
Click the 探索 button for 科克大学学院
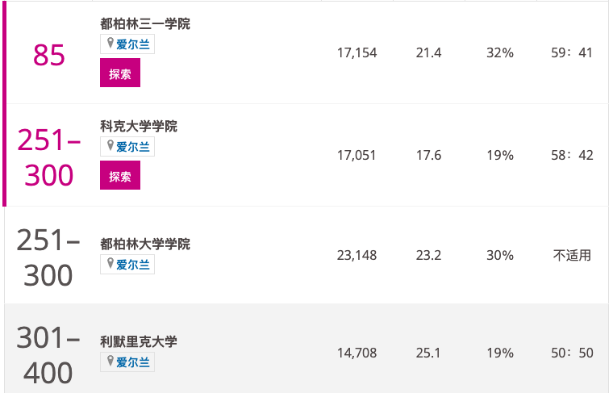[x=120, y=175]
